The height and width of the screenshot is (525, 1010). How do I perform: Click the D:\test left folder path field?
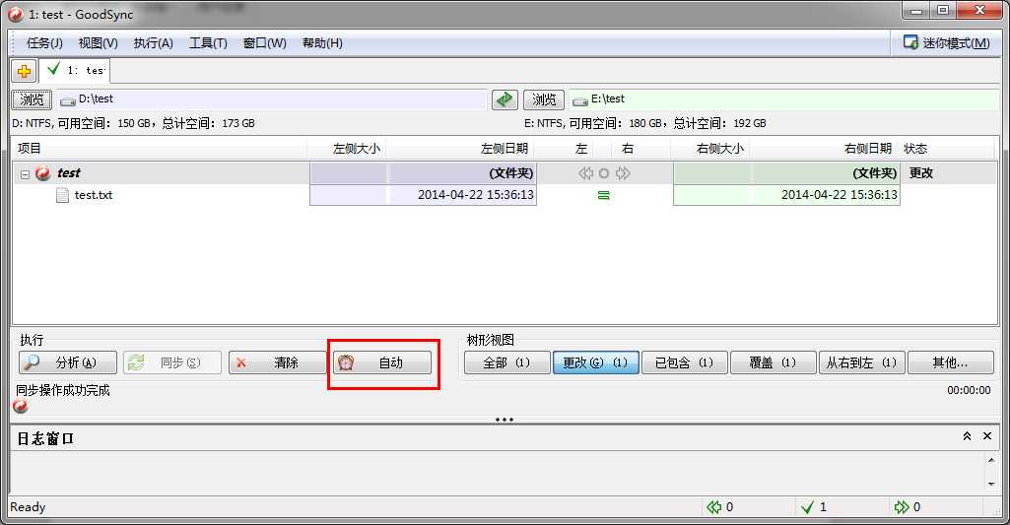coord(272,99)
